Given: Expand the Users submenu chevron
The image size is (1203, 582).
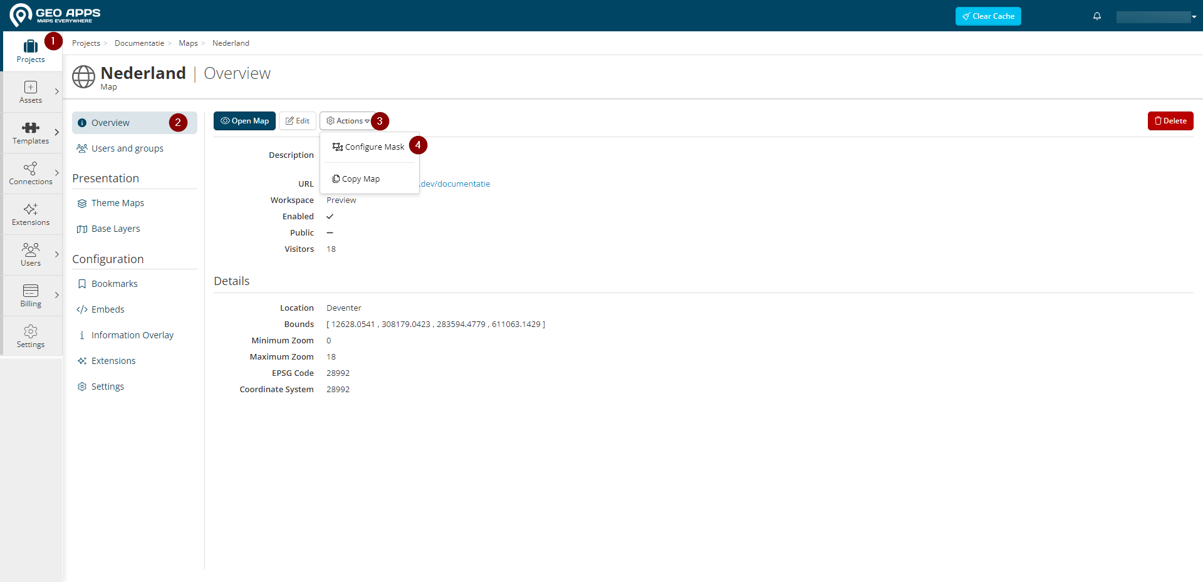Looking at the screenshot, I should click(x=57, y=254).
